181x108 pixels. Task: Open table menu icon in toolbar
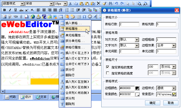click(61, 17)
